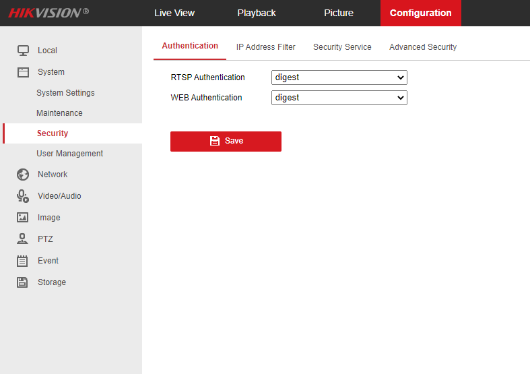This screenshot has width=530, height=374.
Task: Select Maintenance under System
Action: click(59, 113)
